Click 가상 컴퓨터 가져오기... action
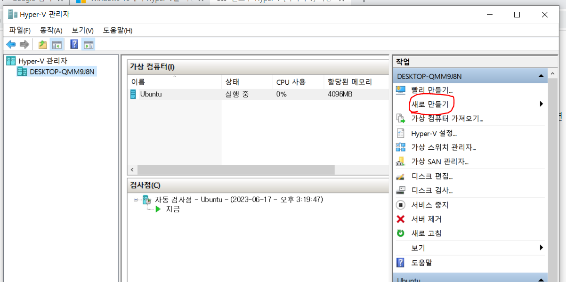The image size is (566, 282). click(447, 119)
